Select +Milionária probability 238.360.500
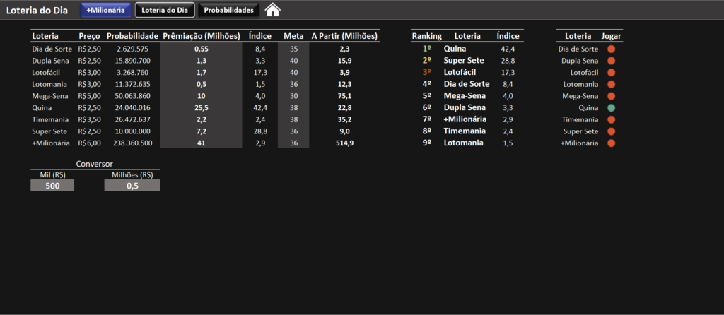 click(132, 143)
